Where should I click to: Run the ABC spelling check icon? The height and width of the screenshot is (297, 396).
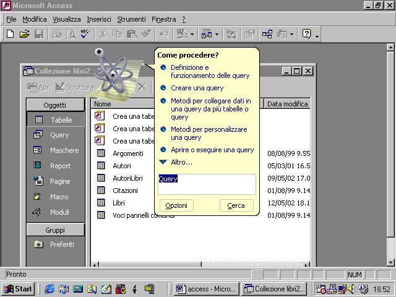point(85,34)
